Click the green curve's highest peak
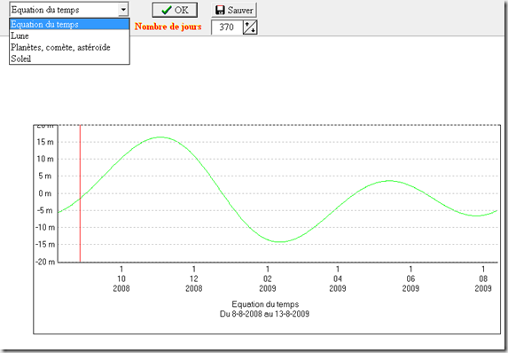The height and width of the screenshot is (353, 508). [161, 137]
